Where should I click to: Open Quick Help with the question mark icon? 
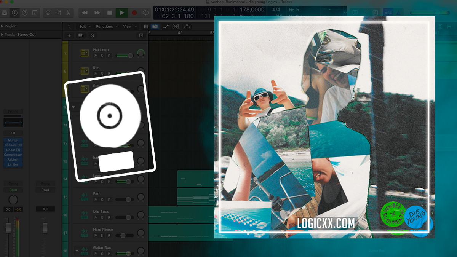pyautogui.click(x=25, y=13)
